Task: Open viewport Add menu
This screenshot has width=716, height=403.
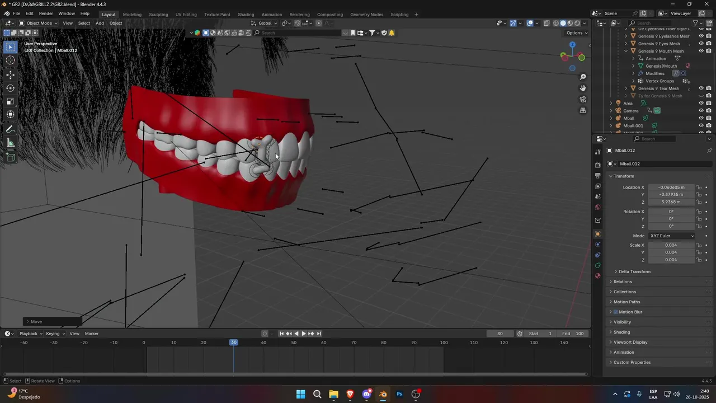Action: click(100, 23)
